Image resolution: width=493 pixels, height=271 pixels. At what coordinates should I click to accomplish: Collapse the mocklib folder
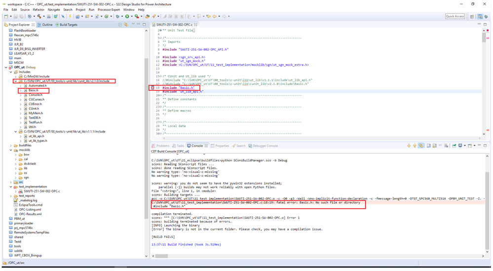click(x=11, y=150)
